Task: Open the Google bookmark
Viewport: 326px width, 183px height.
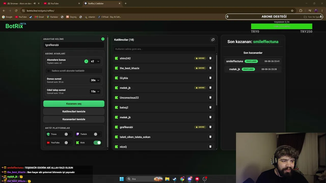Action: 7,17
